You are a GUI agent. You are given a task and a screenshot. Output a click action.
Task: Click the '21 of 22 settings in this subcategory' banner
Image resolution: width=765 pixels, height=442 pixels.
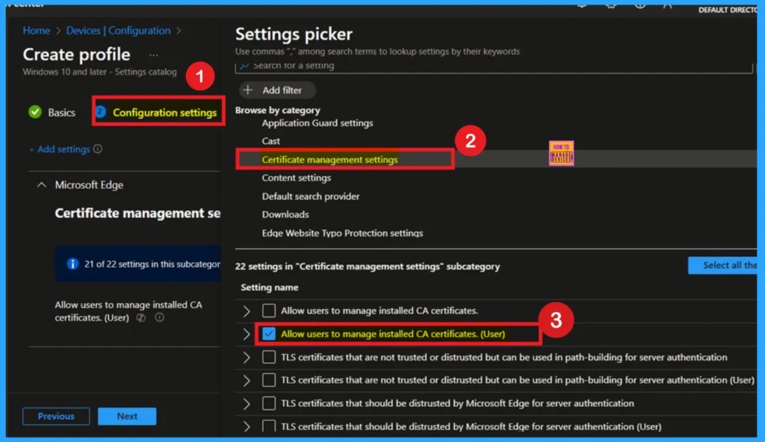coord(137,264)
